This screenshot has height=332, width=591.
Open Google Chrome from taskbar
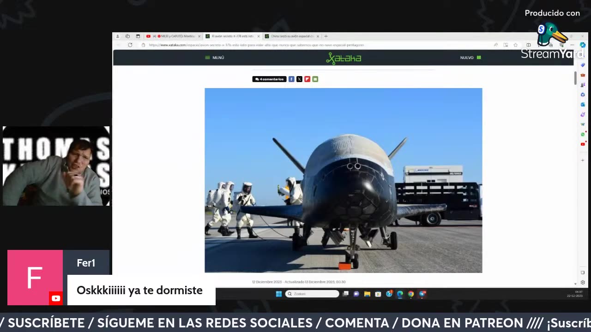[x=411, y=294]
